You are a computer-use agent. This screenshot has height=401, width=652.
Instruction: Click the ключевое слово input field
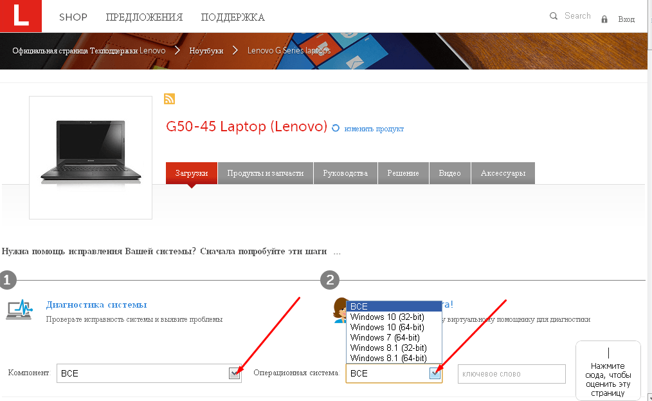[511, 373]
